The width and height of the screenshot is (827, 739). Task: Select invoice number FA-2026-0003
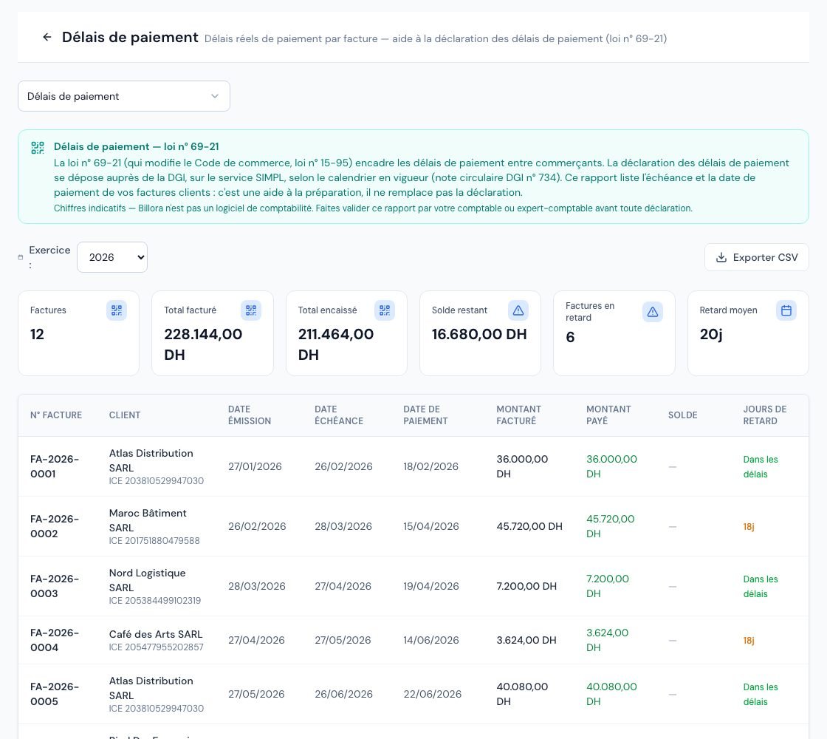pos(55,586)
